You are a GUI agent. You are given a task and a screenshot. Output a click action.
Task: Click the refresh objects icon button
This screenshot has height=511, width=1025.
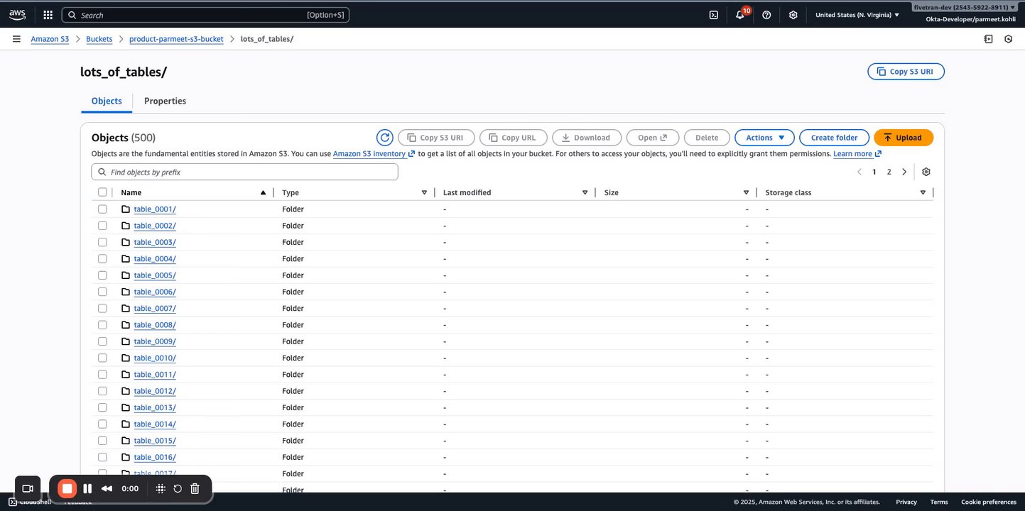point(384,138)
